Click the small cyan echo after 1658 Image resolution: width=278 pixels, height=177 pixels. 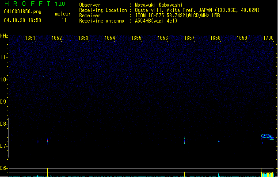coord(219,141)
